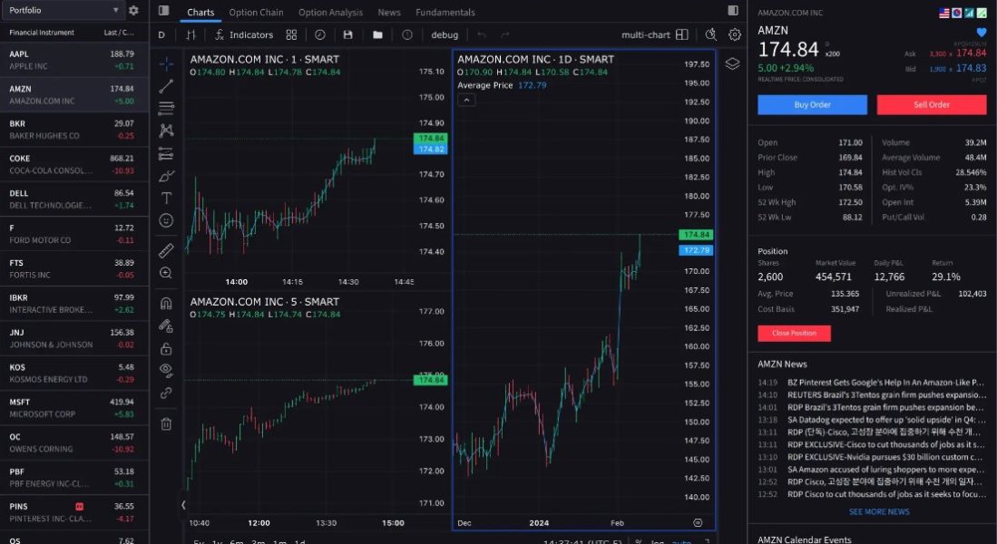The image size is (997, 544).
Task: Open the Fundamentals tab
Action: (x=445, y=13)
